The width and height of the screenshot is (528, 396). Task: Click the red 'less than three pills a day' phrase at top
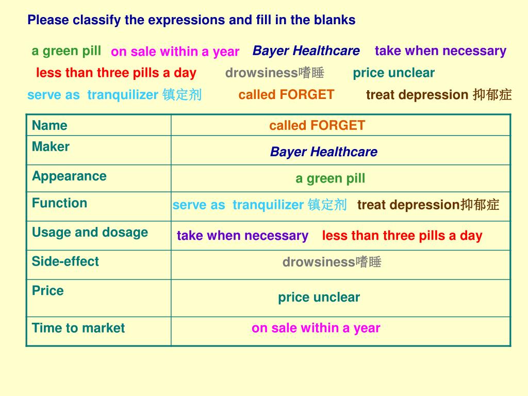[x=116, y=73]
